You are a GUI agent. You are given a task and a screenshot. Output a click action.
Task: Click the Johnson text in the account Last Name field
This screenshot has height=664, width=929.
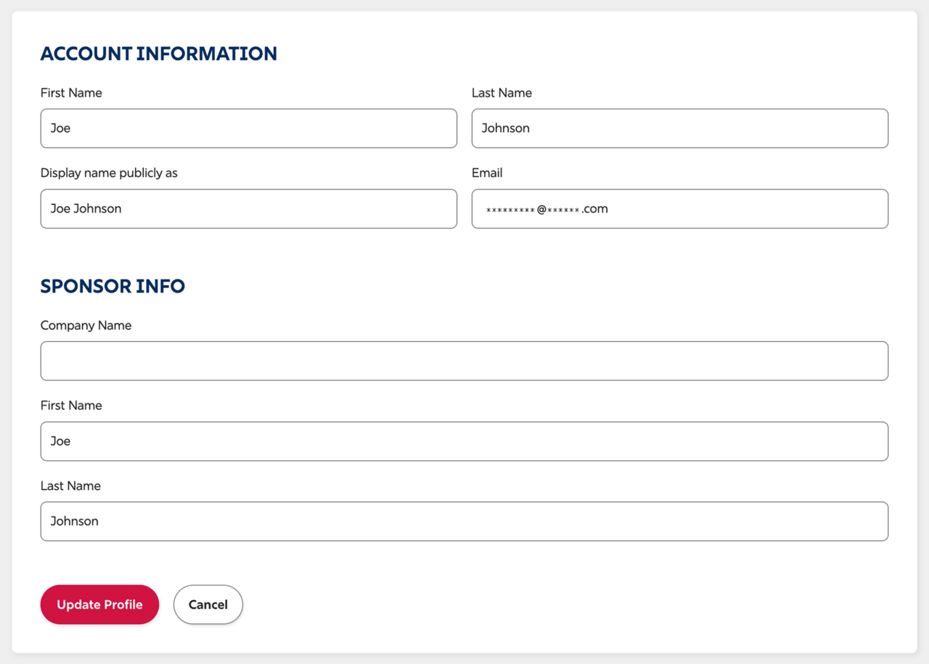506,128
